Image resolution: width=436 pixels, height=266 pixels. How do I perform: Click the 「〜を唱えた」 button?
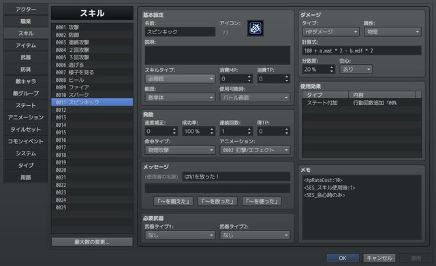(x=173, y=201)
